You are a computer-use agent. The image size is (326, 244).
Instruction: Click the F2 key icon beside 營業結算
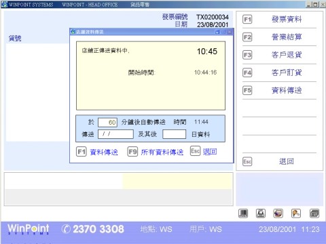click(247, 37)
